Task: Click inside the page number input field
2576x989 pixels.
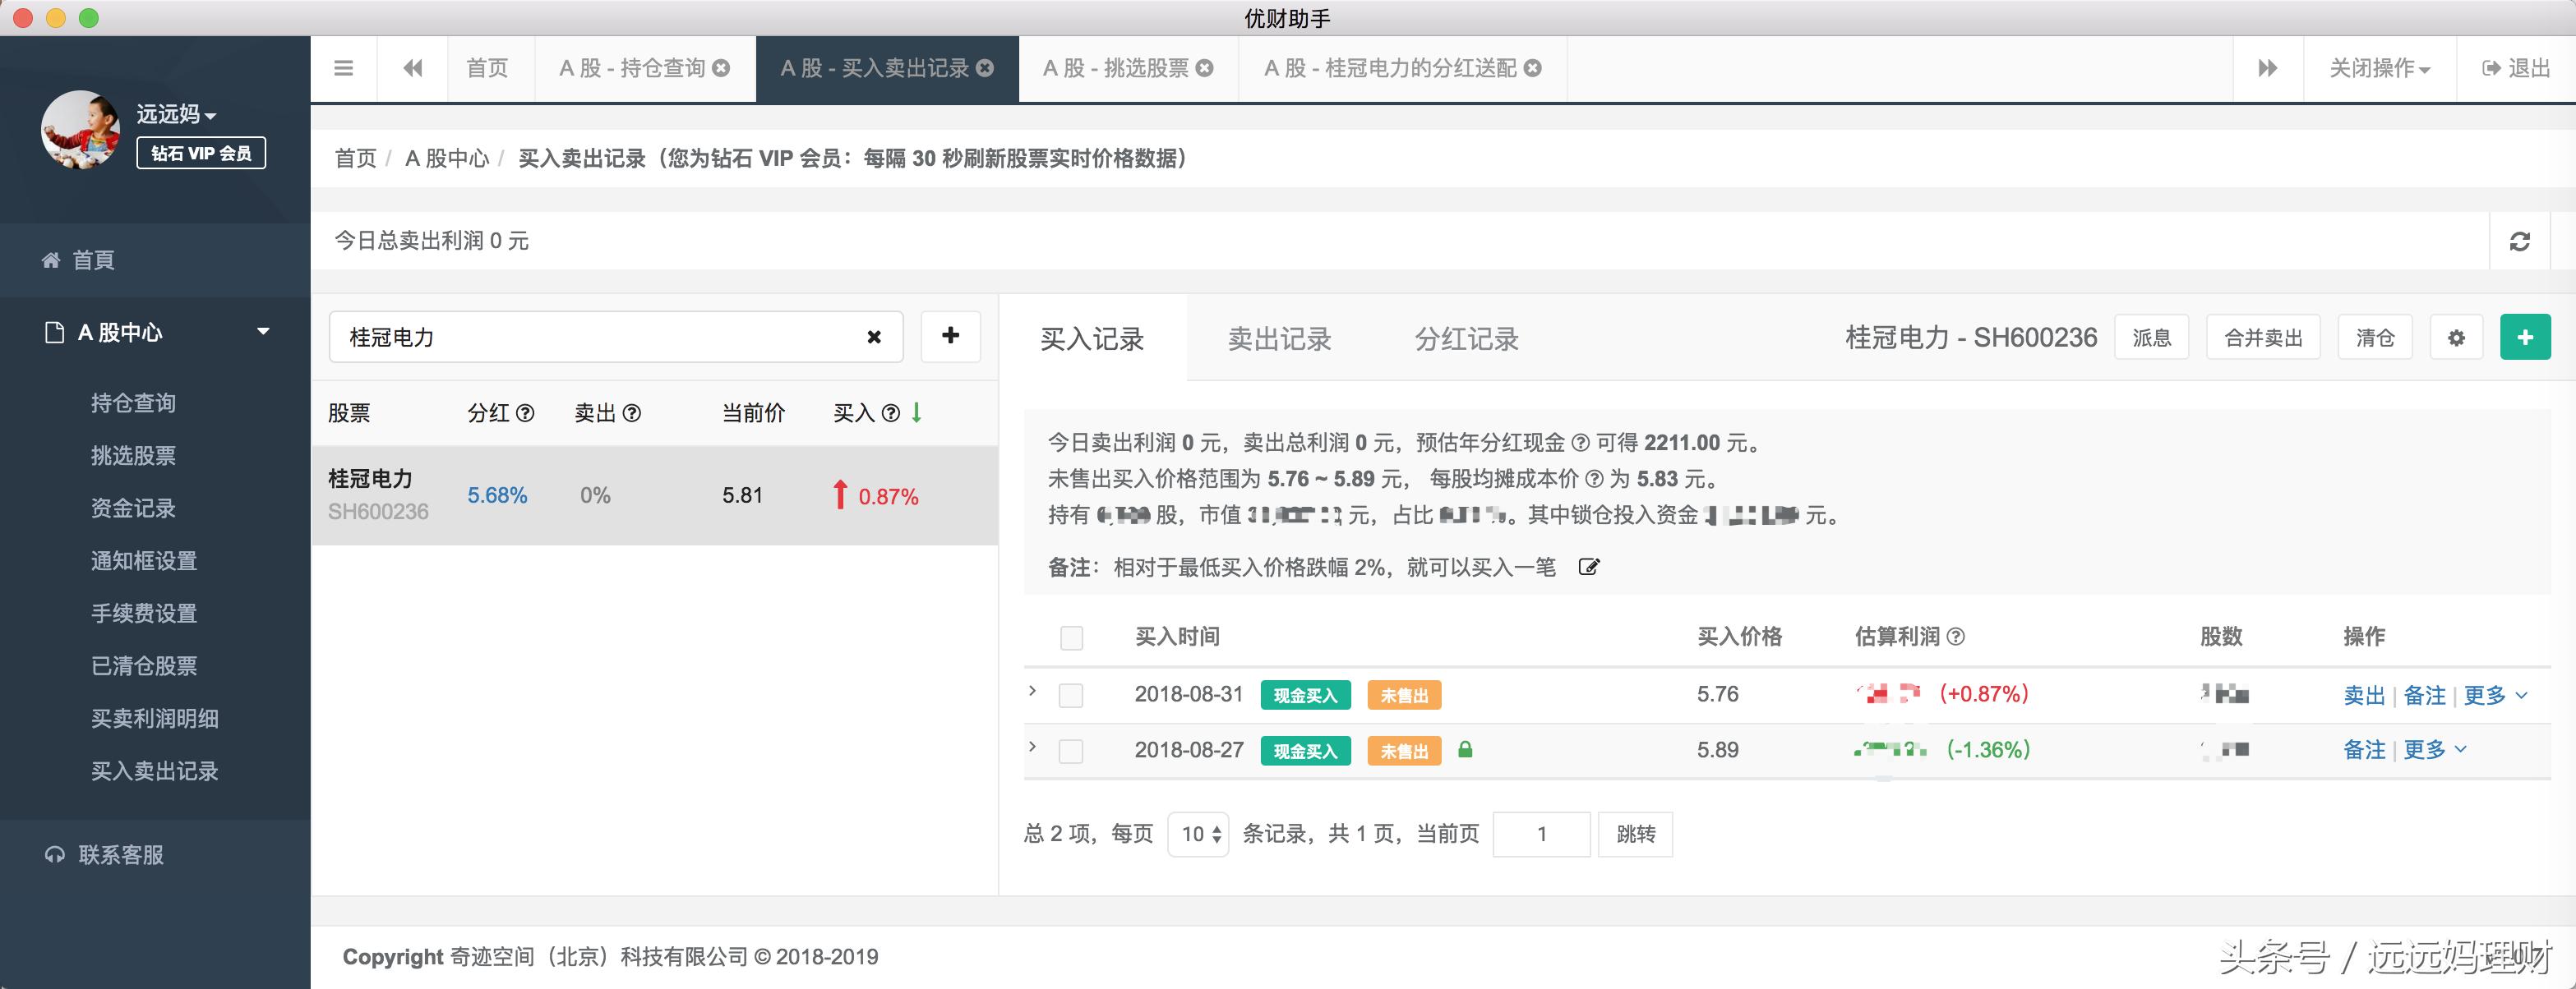Action: (x=1541, y=833)
